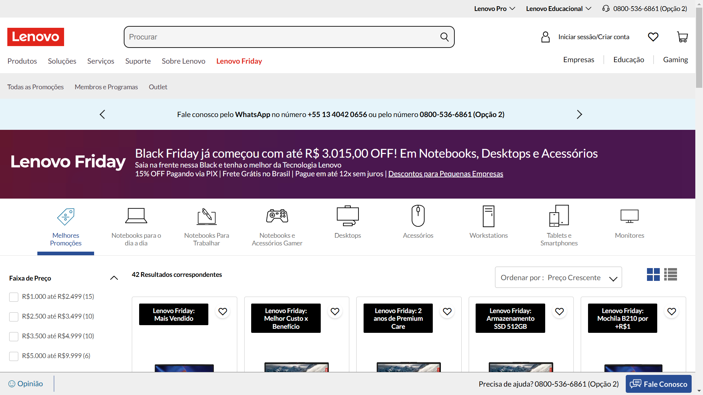Viewport: 703px width, 395px height.
Task: Expand the Lenovo Pro dropdown
Action: coord(495,8)
